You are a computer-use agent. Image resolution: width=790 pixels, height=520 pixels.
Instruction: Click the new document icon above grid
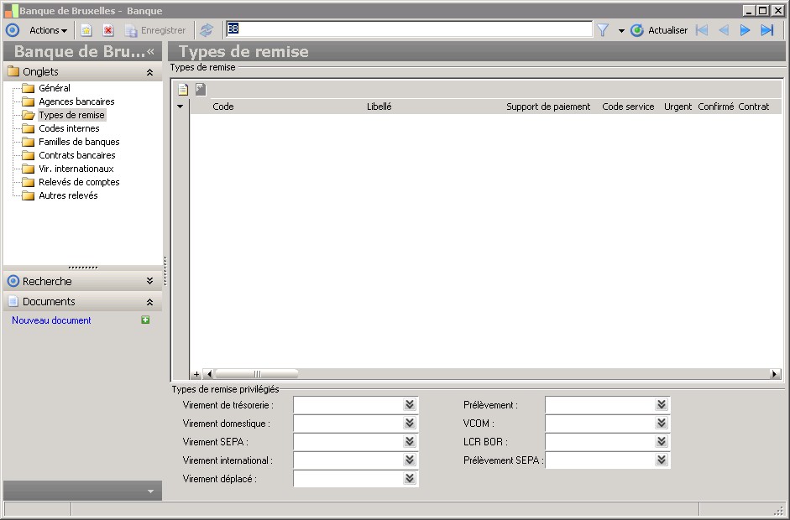point(183,90)
